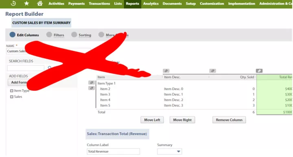Open the Recent Records clock icon

(13, 3)
